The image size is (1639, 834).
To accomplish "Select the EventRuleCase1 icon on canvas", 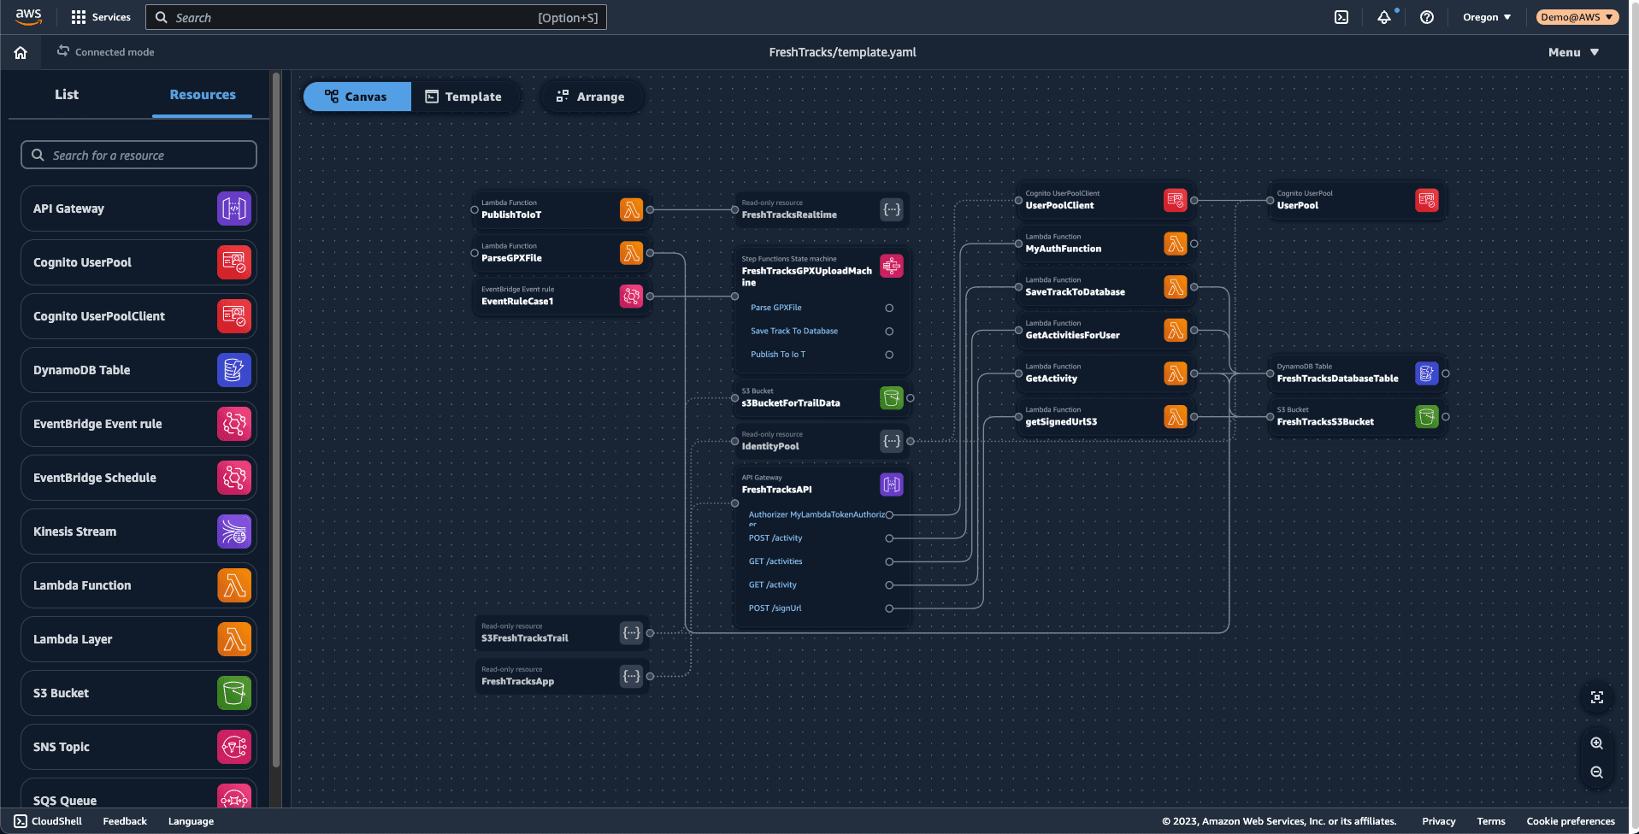I will click(x=631, y=296).
